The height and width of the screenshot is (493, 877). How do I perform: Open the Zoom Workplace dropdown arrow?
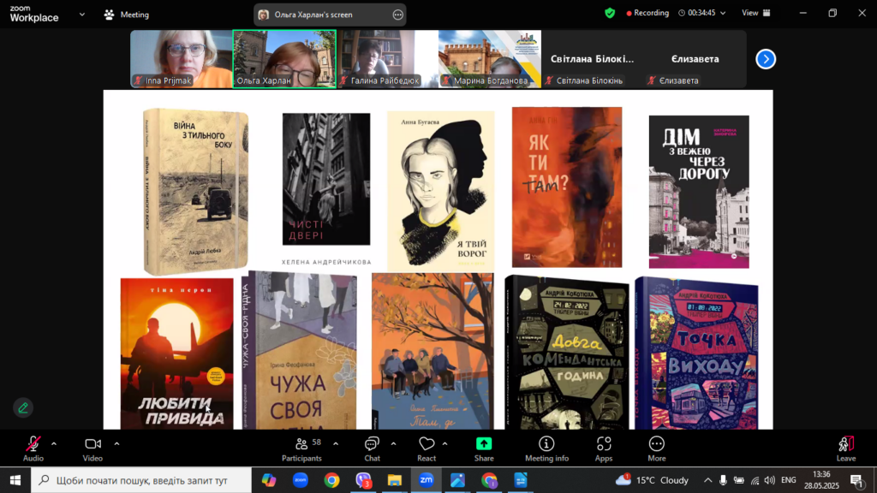[x=81, y=15]
